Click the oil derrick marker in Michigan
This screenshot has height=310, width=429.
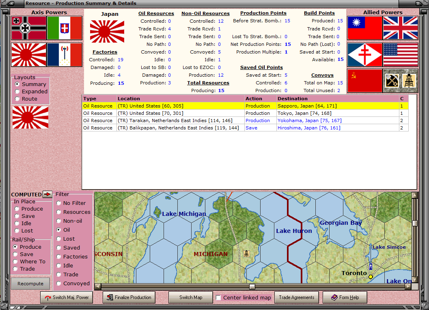click(246, 254)
